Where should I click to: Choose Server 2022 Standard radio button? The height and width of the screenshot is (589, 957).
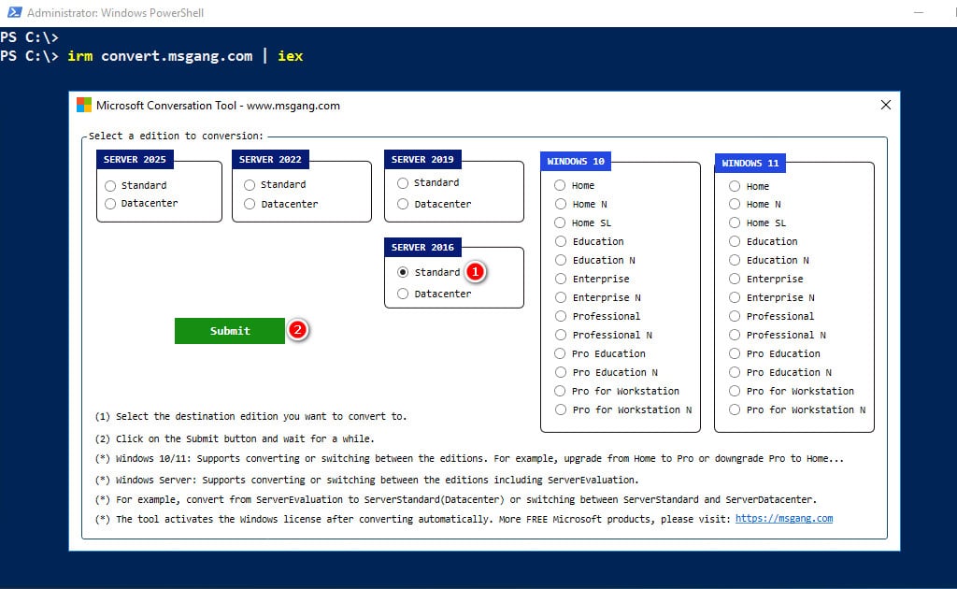tap(250, 184)
